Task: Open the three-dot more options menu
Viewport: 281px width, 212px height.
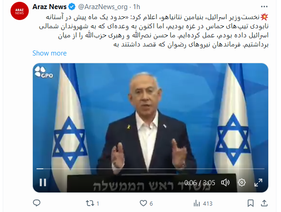Action: click(x=264, y=7)
